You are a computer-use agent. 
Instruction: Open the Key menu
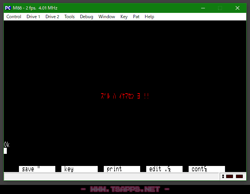[x=124, y=17]
